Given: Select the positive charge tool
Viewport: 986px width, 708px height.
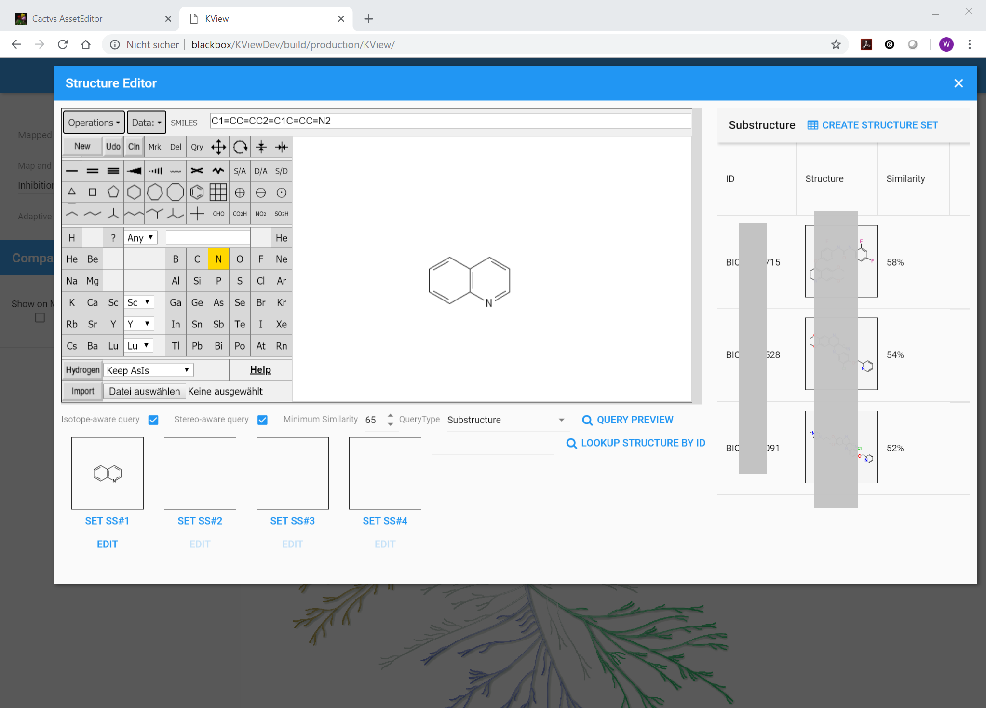Looking at the screenshot, I should (240, 192).
